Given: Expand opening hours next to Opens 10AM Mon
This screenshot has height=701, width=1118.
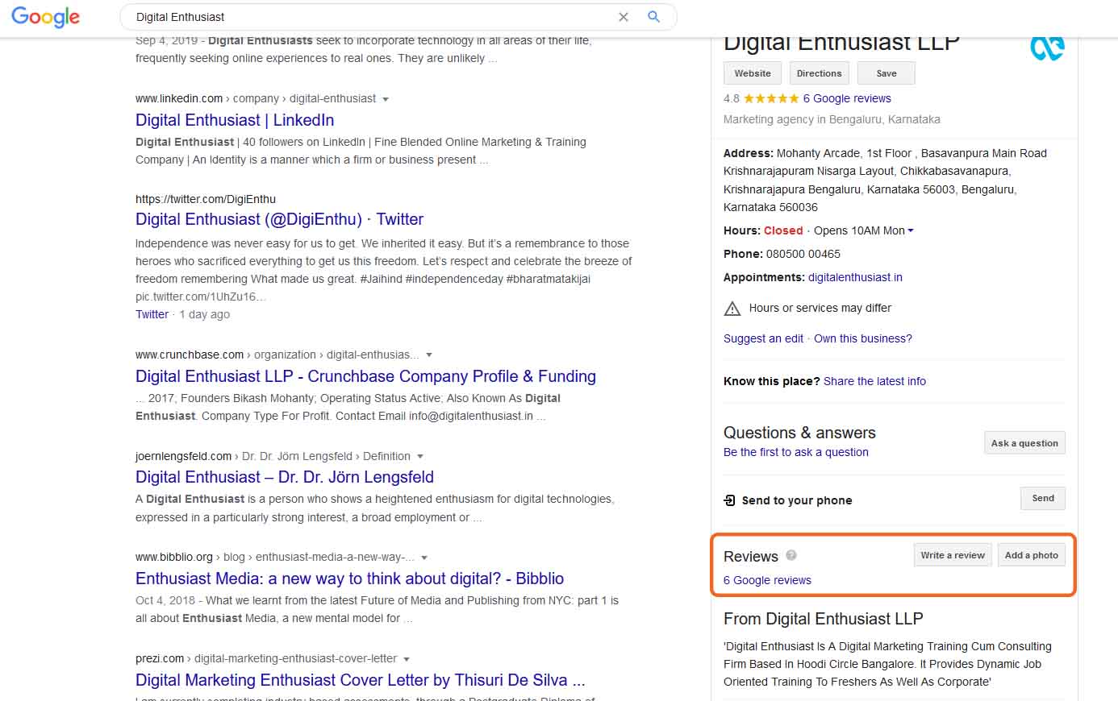Looking at the screenshot, I should [911, 230].
